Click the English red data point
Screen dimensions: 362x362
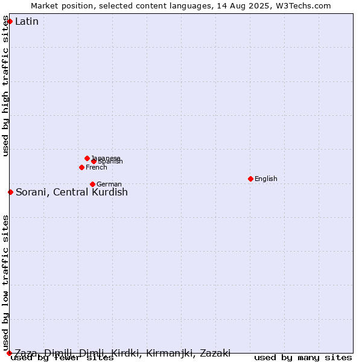251,179
